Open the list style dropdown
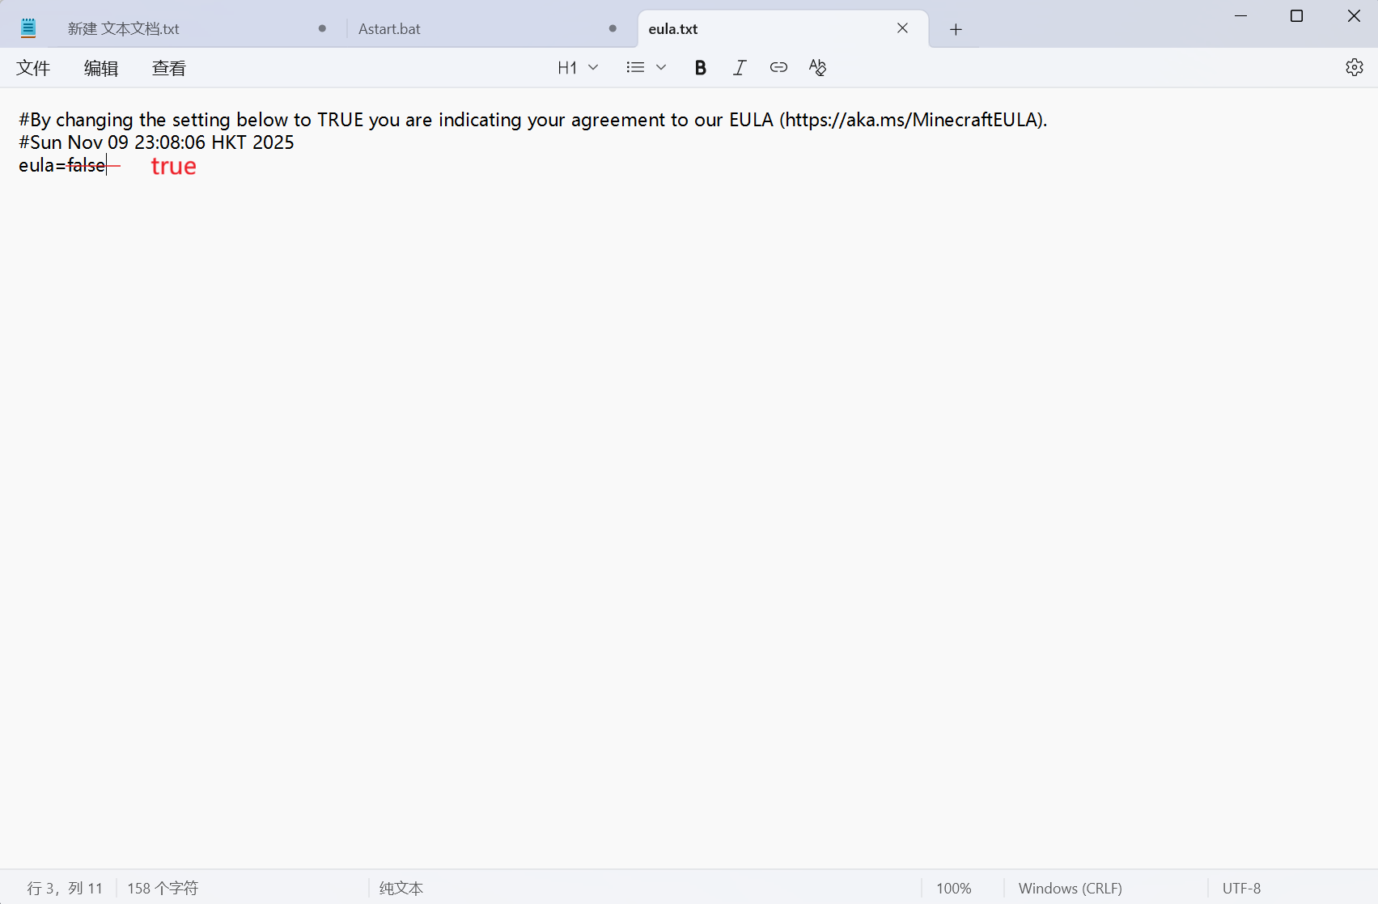This screenshot has height=904, width=1378. [646, 68]
